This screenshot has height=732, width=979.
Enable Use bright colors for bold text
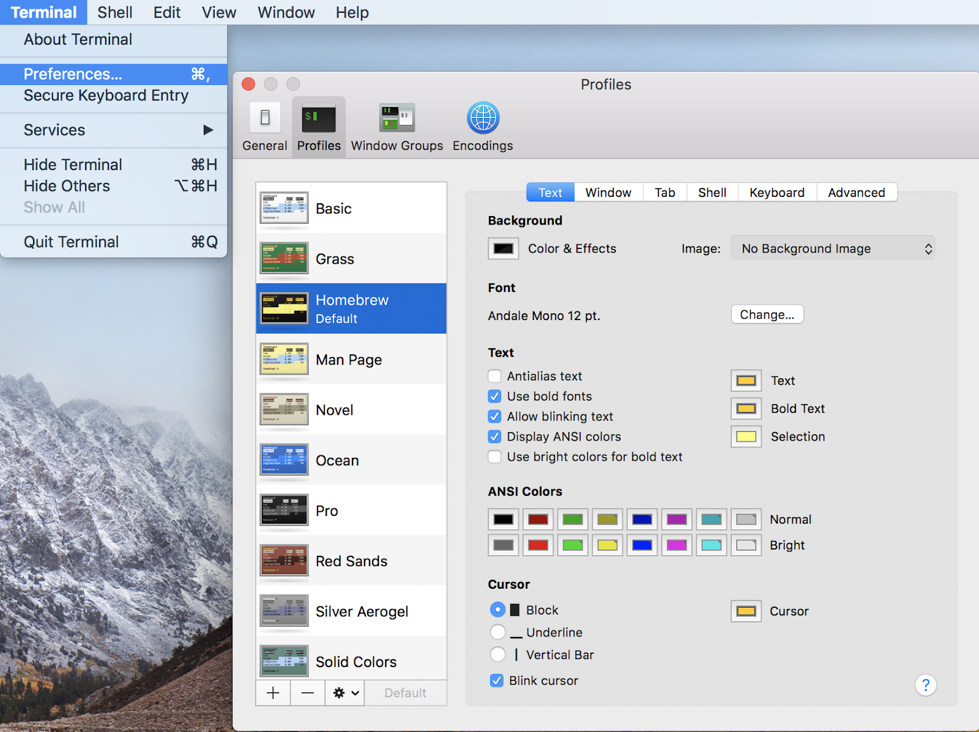pyautogui.click(x=494, y=457)
